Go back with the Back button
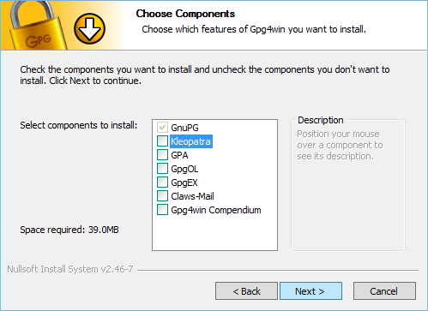Image resolution: width=428 pixels, height=311 pixels. tap(246, 291)
